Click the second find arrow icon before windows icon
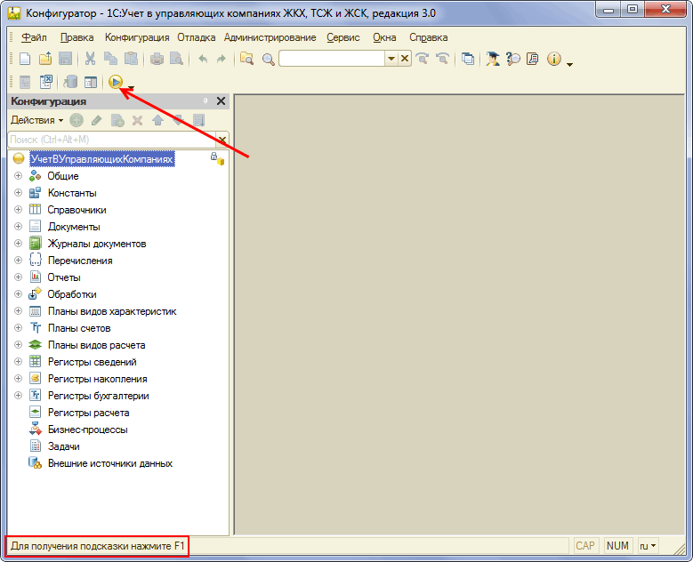This screenshot has height=562, width=693. click(442, 59)
